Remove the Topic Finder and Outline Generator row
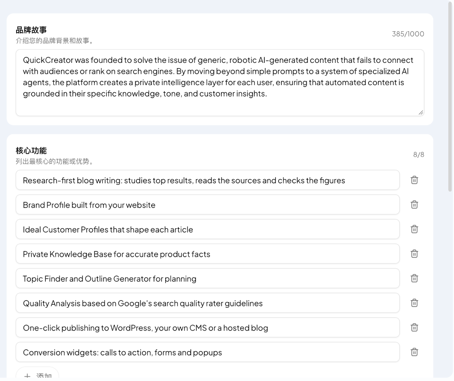This screenshot has height=381, width=454. tap(414, 278)
